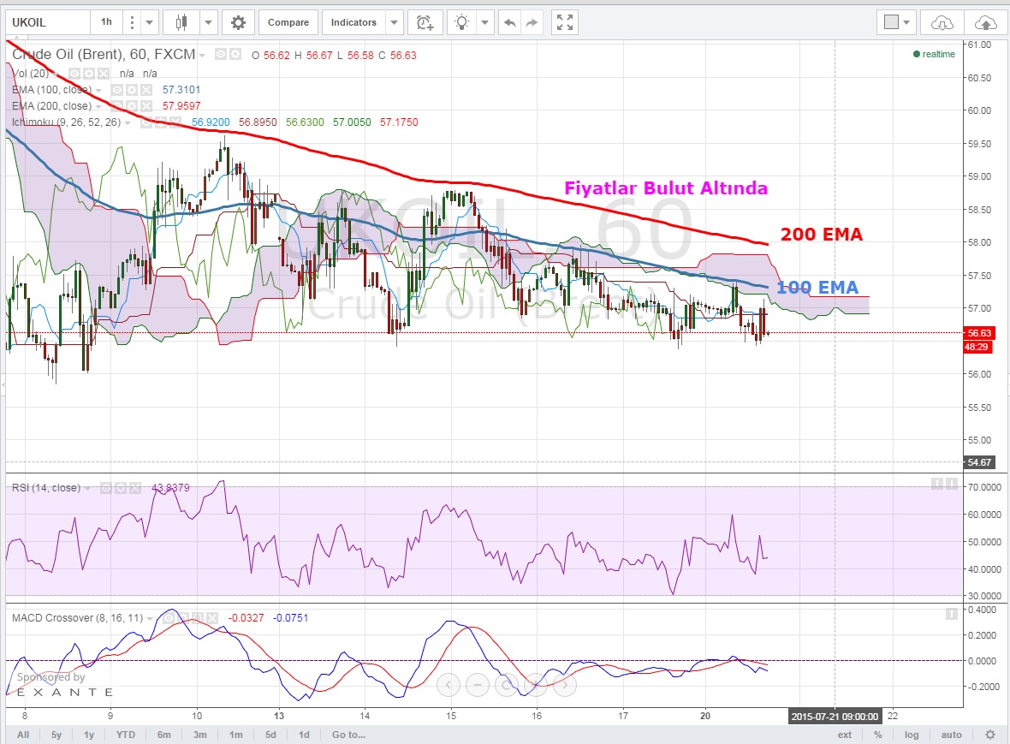Open chart properties gear in top toolbar
The width and height of the screenshot is (1010, 744).
coord(238,22)
